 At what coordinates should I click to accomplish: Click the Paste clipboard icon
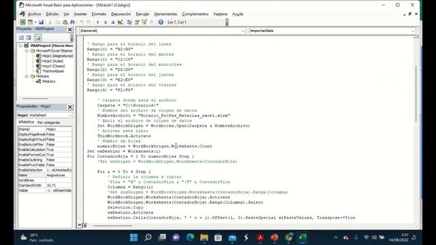coord(65,22)
